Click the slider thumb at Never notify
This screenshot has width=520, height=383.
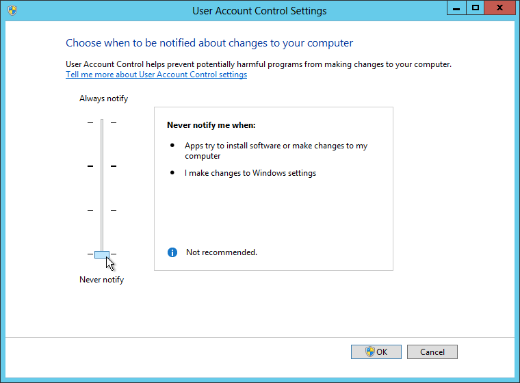point(101,254)
